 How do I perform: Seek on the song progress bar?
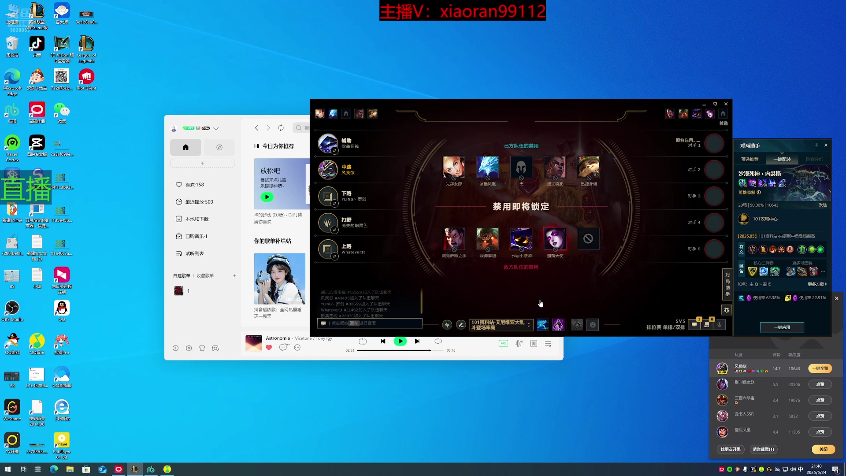pyautogui.click(x=400, y=350)
